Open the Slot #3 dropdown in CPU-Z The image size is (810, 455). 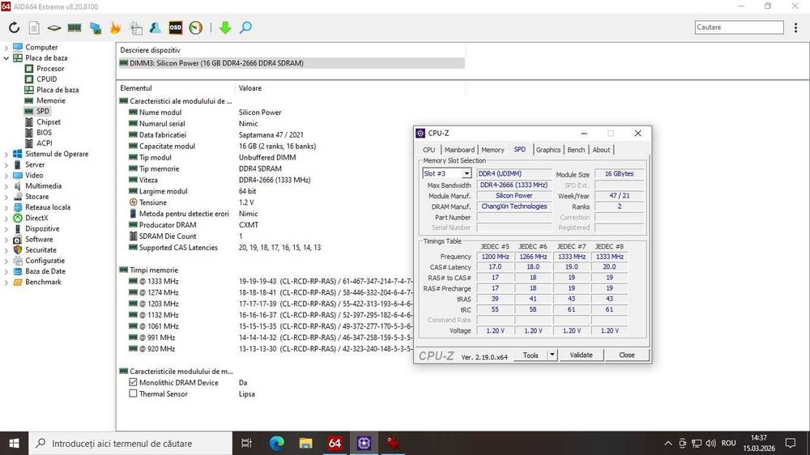[467, 173]
